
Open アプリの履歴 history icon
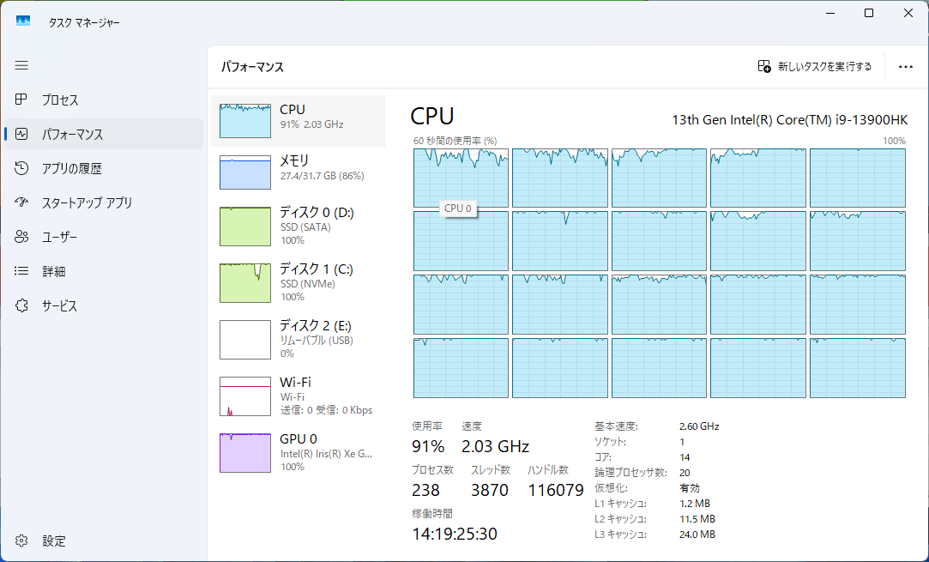tap(22, 169)
